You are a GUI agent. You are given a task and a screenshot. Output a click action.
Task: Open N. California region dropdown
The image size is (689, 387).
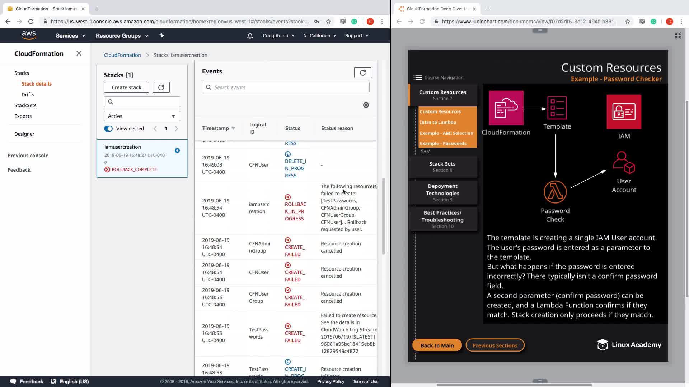point(319,36)
